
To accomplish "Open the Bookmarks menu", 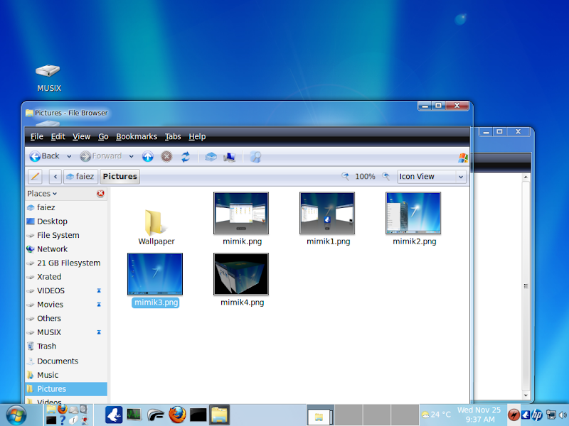I will click(137, 136).
